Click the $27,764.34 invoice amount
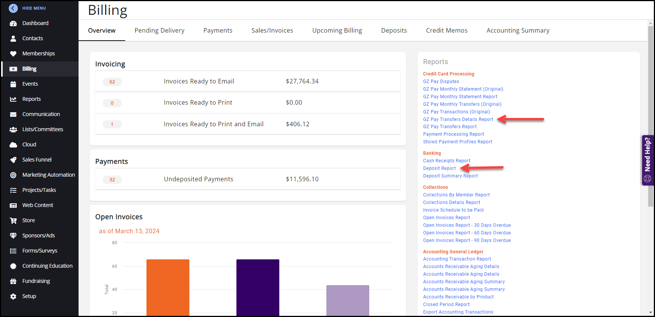 (302, 81)
